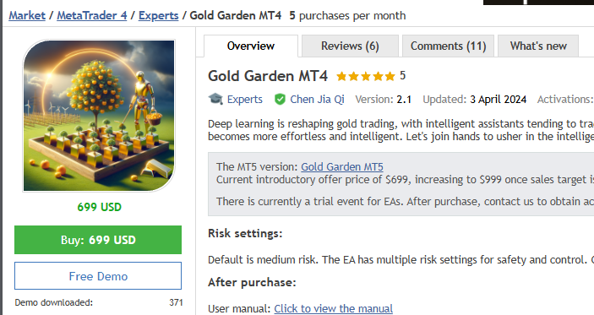
Task: Click the five-star rating icons
Action: (x=366, y=77)
